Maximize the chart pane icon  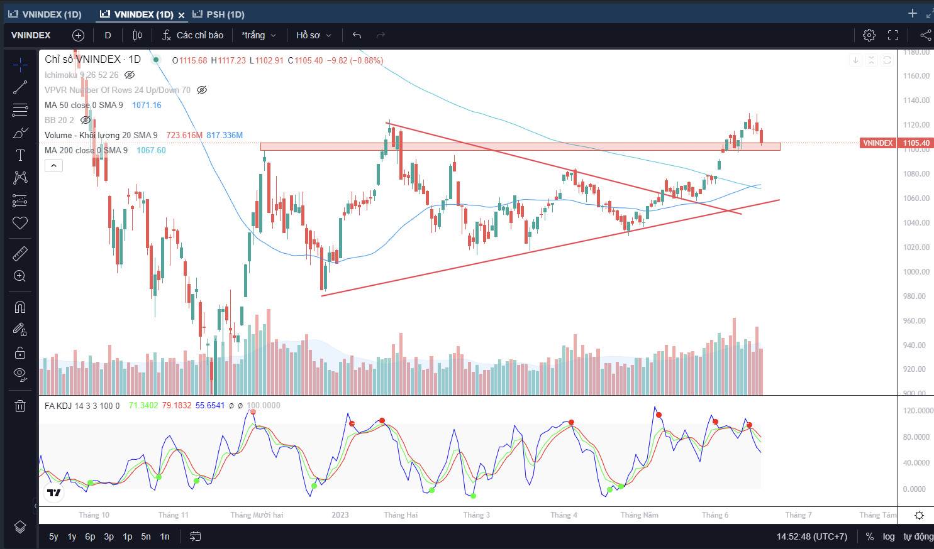pos(887,60)
